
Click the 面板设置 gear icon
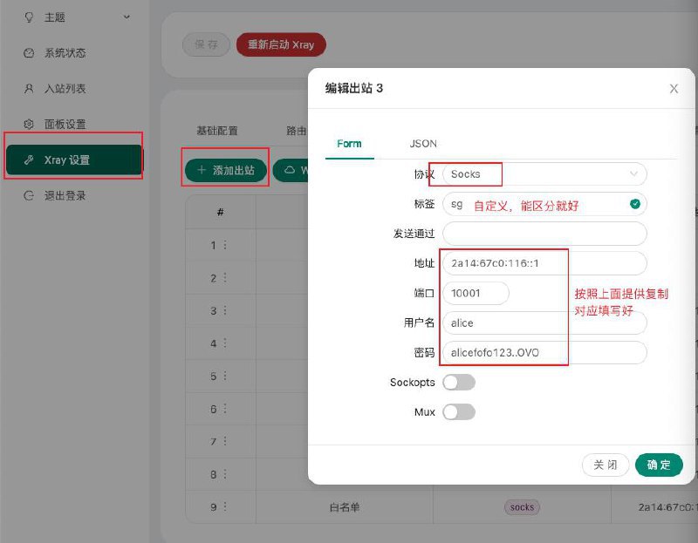29,125
